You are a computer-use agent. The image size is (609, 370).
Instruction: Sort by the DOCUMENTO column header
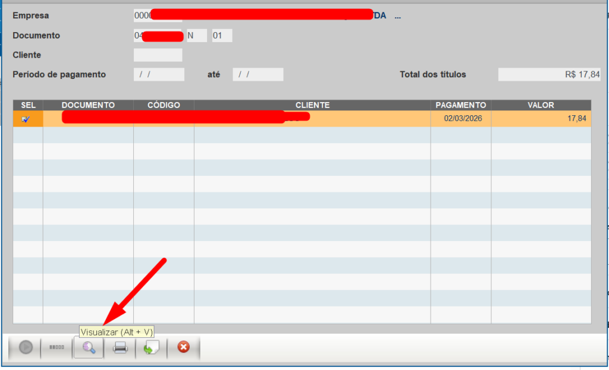pos(88,105)
